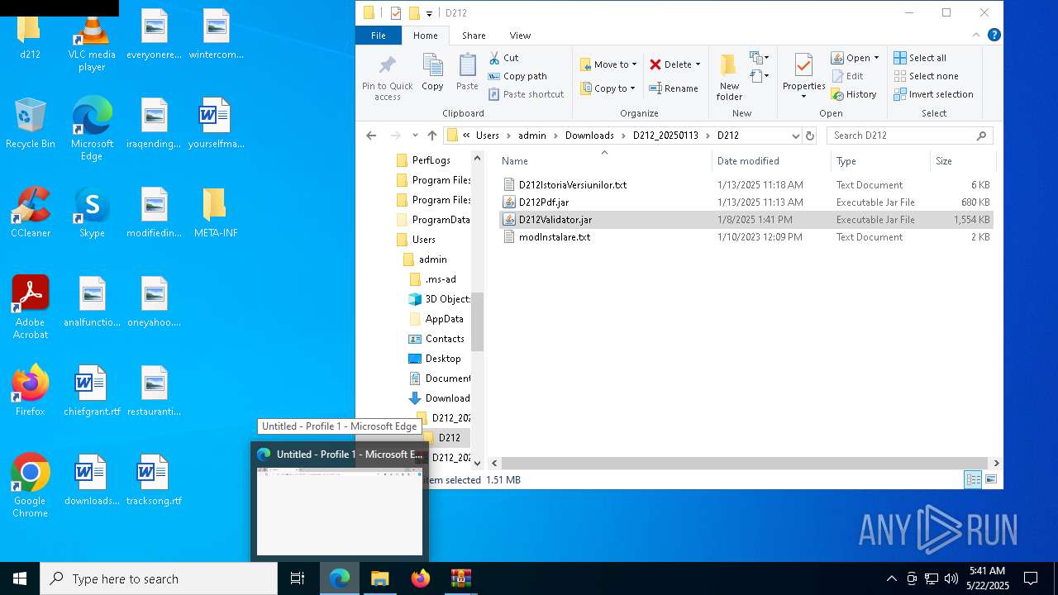The height and width of the screenshot is (595, 1058).
Task: Go back in Explorer navigation
Action: point(371,136)
